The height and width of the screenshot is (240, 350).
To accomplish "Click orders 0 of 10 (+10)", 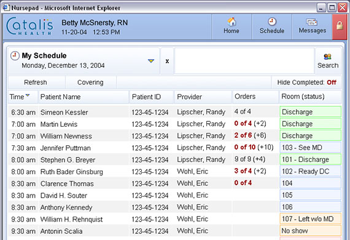I will 254,147.
